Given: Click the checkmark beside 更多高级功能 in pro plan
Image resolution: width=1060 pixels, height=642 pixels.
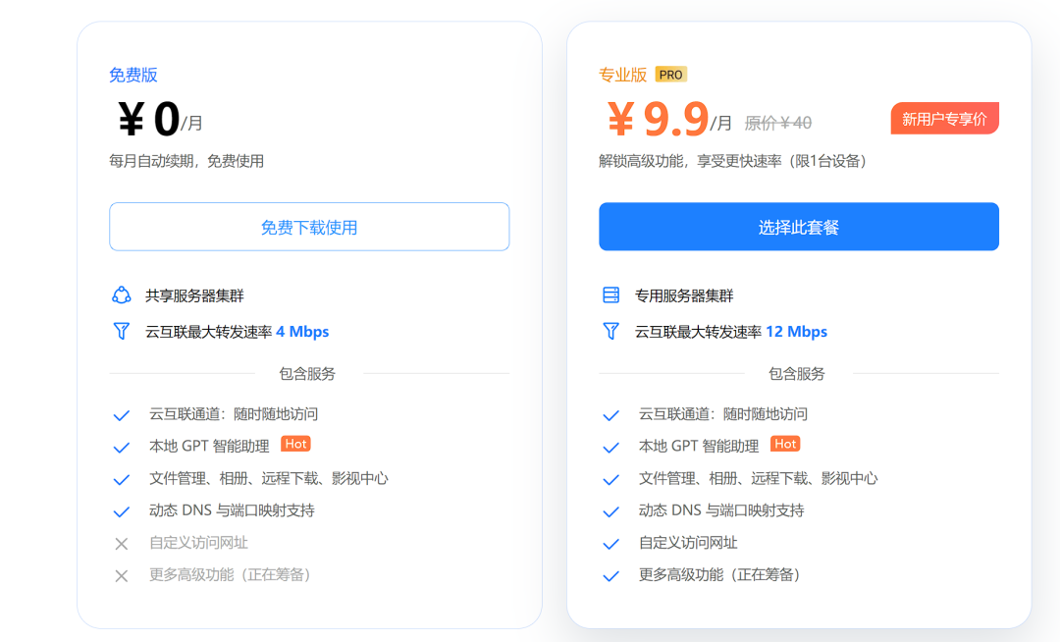Looking at the screenshot, I should pyautogui.click(x=610, y=576).
